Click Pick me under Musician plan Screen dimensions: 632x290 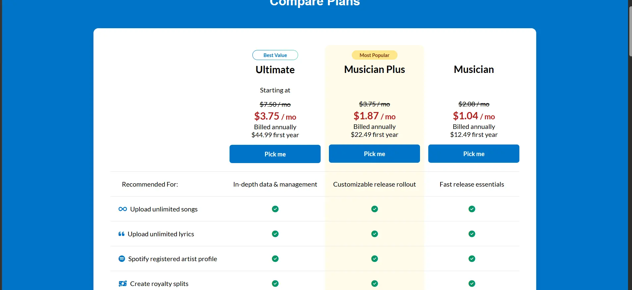pyautogui.click(x=474, y=153)
